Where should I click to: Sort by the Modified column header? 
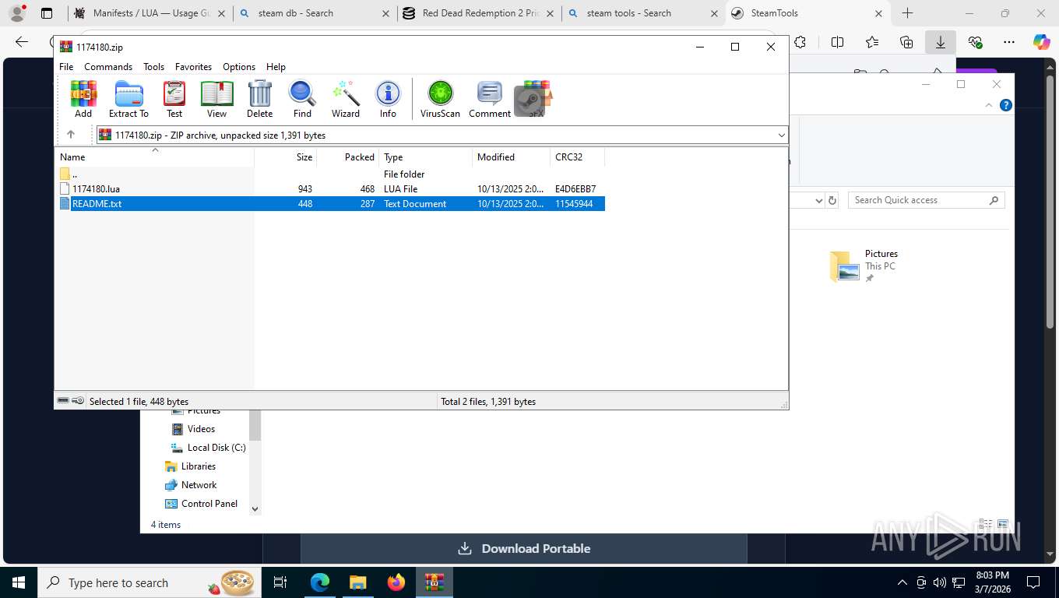512,157
